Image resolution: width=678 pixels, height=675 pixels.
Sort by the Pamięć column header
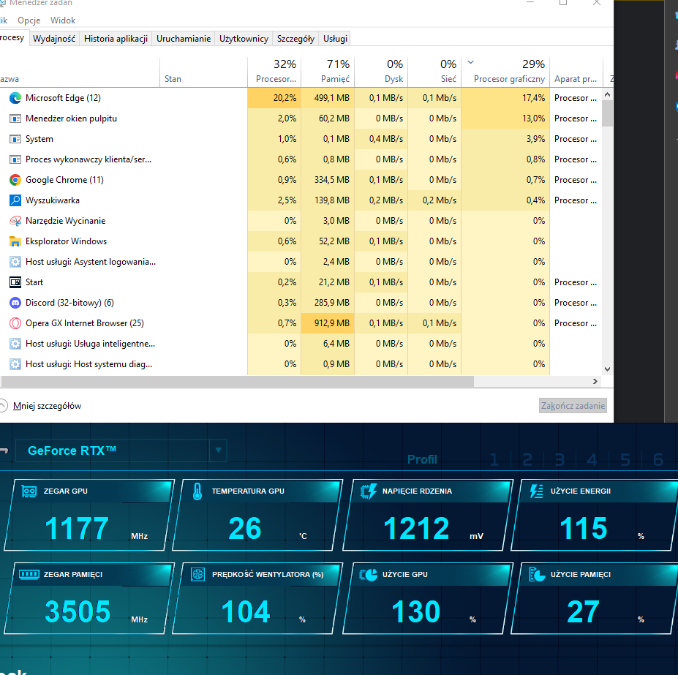pyautogui.click(x=328, y=72)
